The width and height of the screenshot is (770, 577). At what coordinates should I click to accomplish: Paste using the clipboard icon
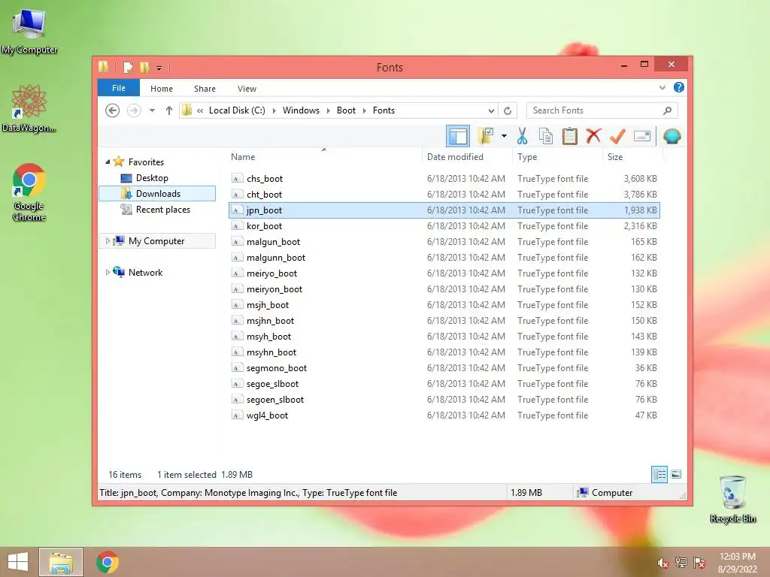tap(570, 136)
